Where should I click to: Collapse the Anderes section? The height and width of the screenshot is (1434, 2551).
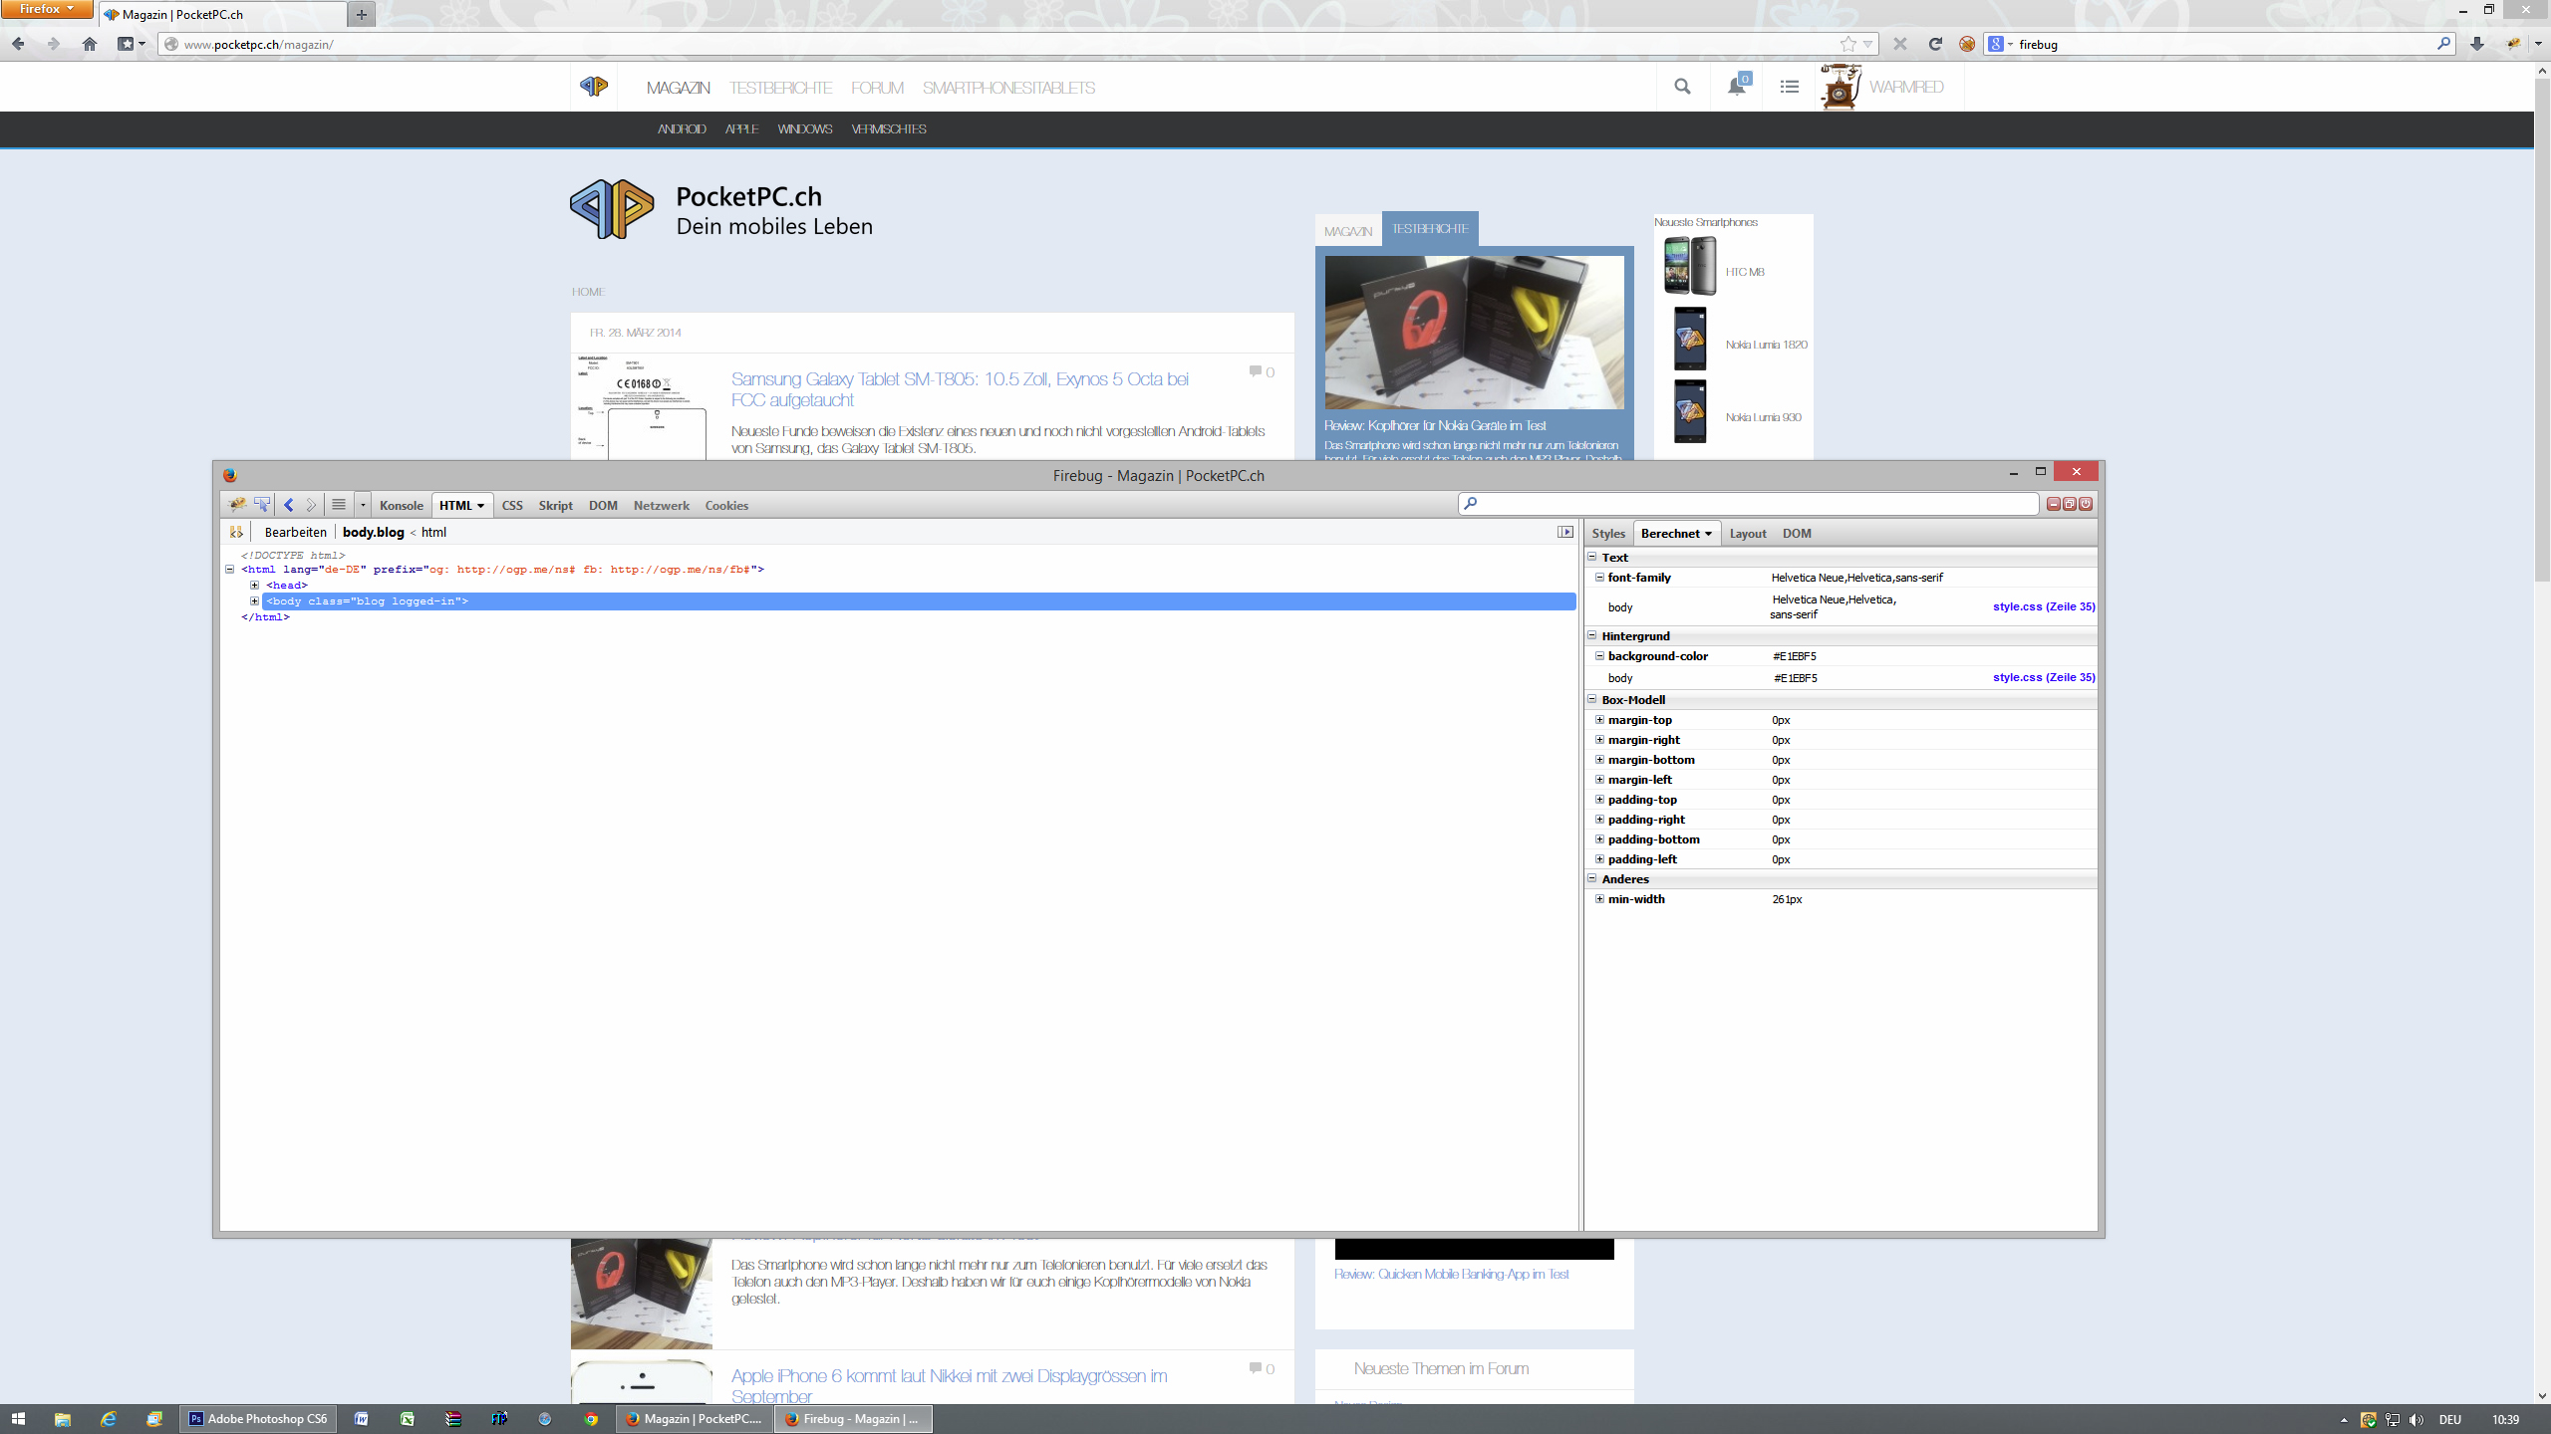1591,879
